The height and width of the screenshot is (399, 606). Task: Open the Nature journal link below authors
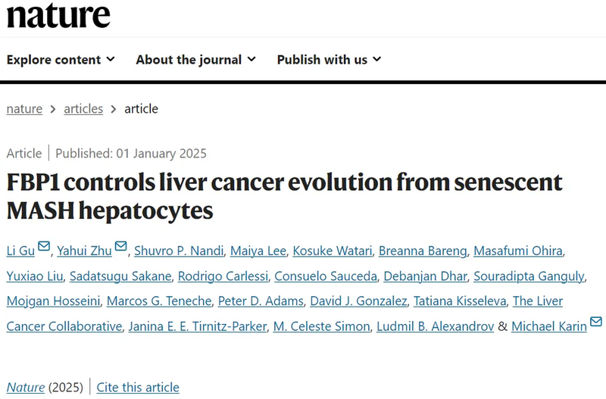coord(26,387)
